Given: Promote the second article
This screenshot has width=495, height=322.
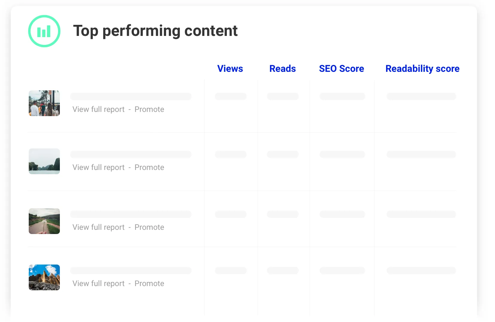Looking at the screenshot, I should tap(149, 168).
